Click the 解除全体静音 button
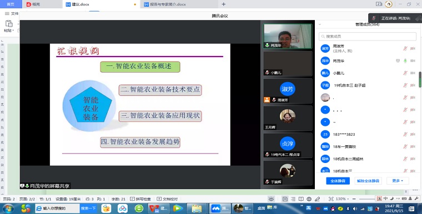The image size is (422, 214). (x=368, y=181)
